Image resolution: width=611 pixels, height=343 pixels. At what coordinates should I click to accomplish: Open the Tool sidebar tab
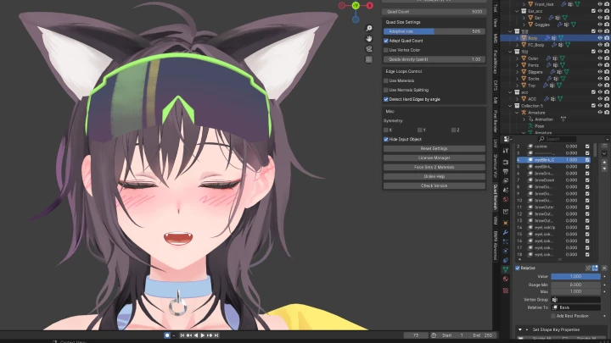coord(496,8)
